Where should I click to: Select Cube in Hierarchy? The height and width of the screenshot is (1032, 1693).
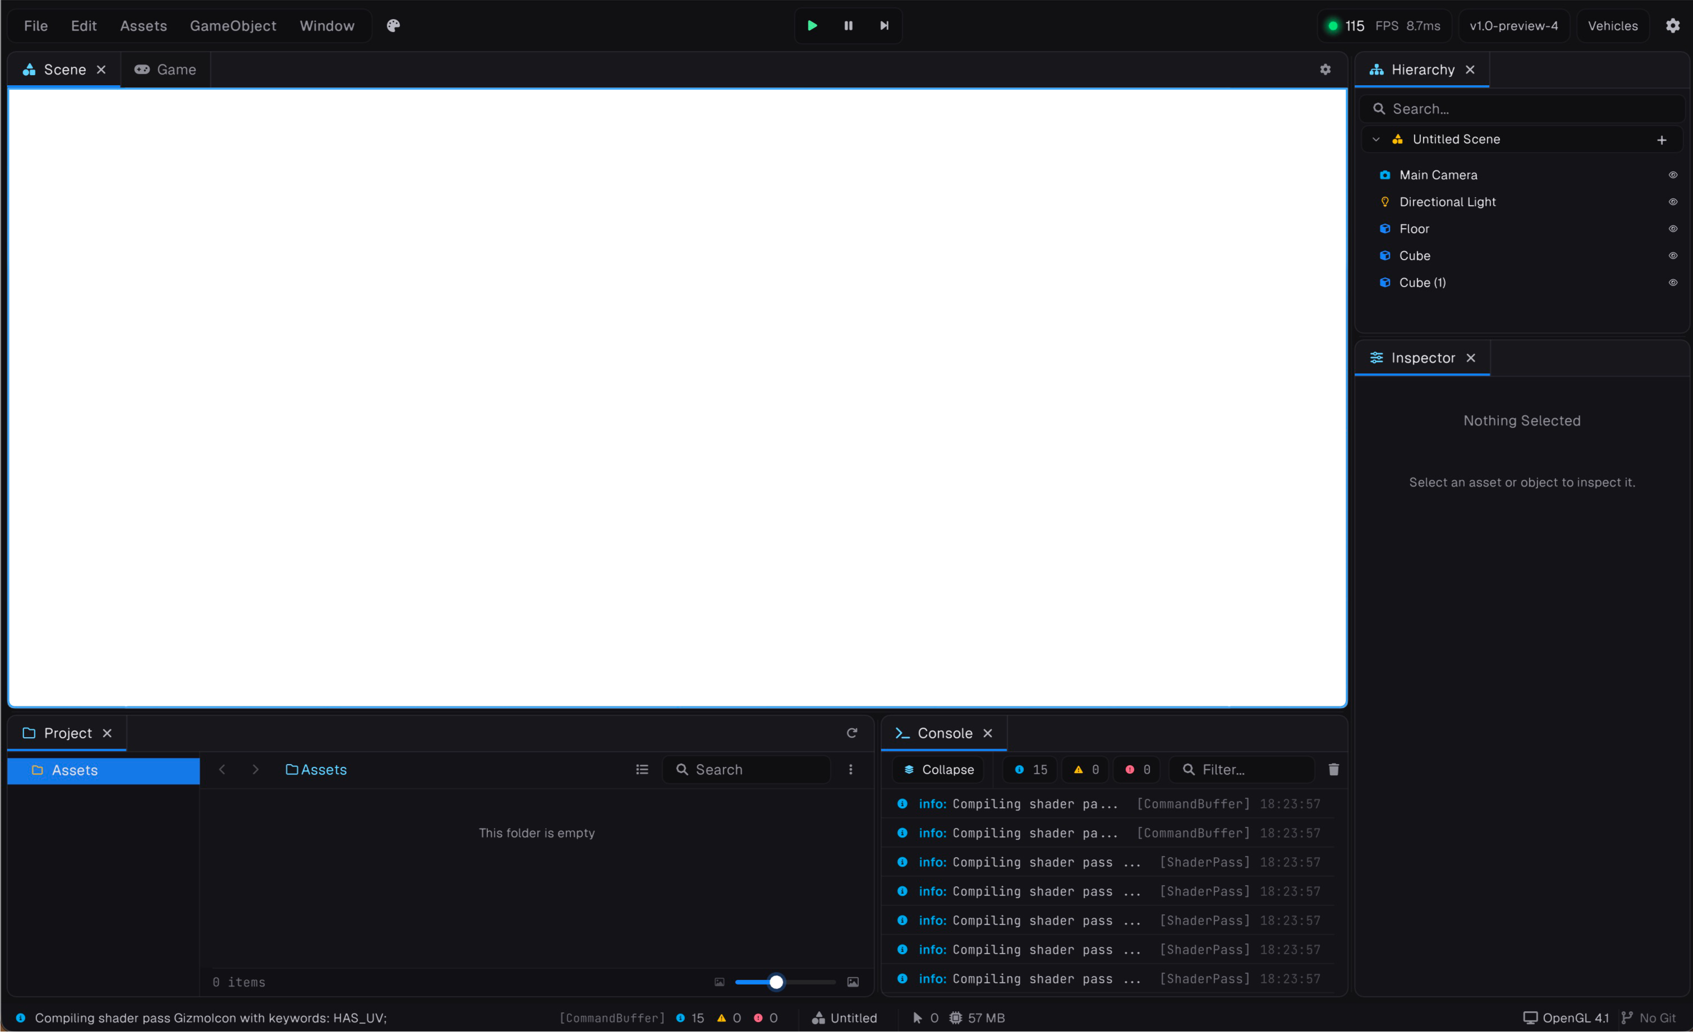coord(1521,256)
